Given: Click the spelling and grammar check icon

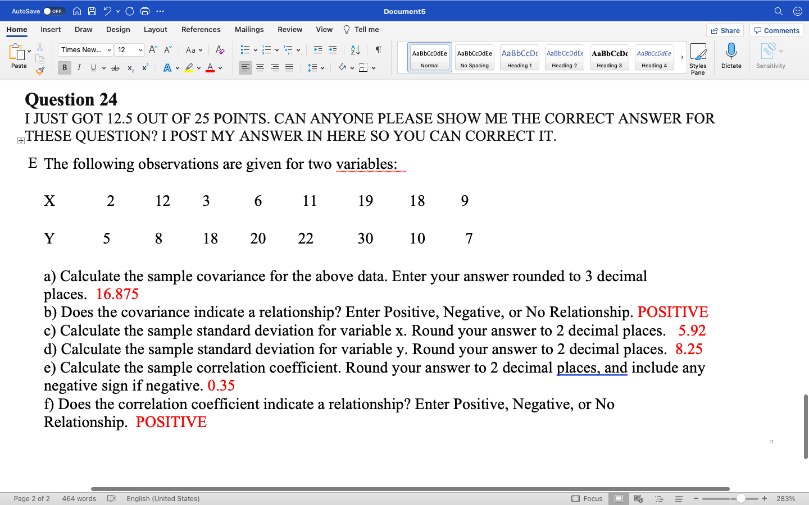Looking at the screenshot, I should (x=111, y=498).
